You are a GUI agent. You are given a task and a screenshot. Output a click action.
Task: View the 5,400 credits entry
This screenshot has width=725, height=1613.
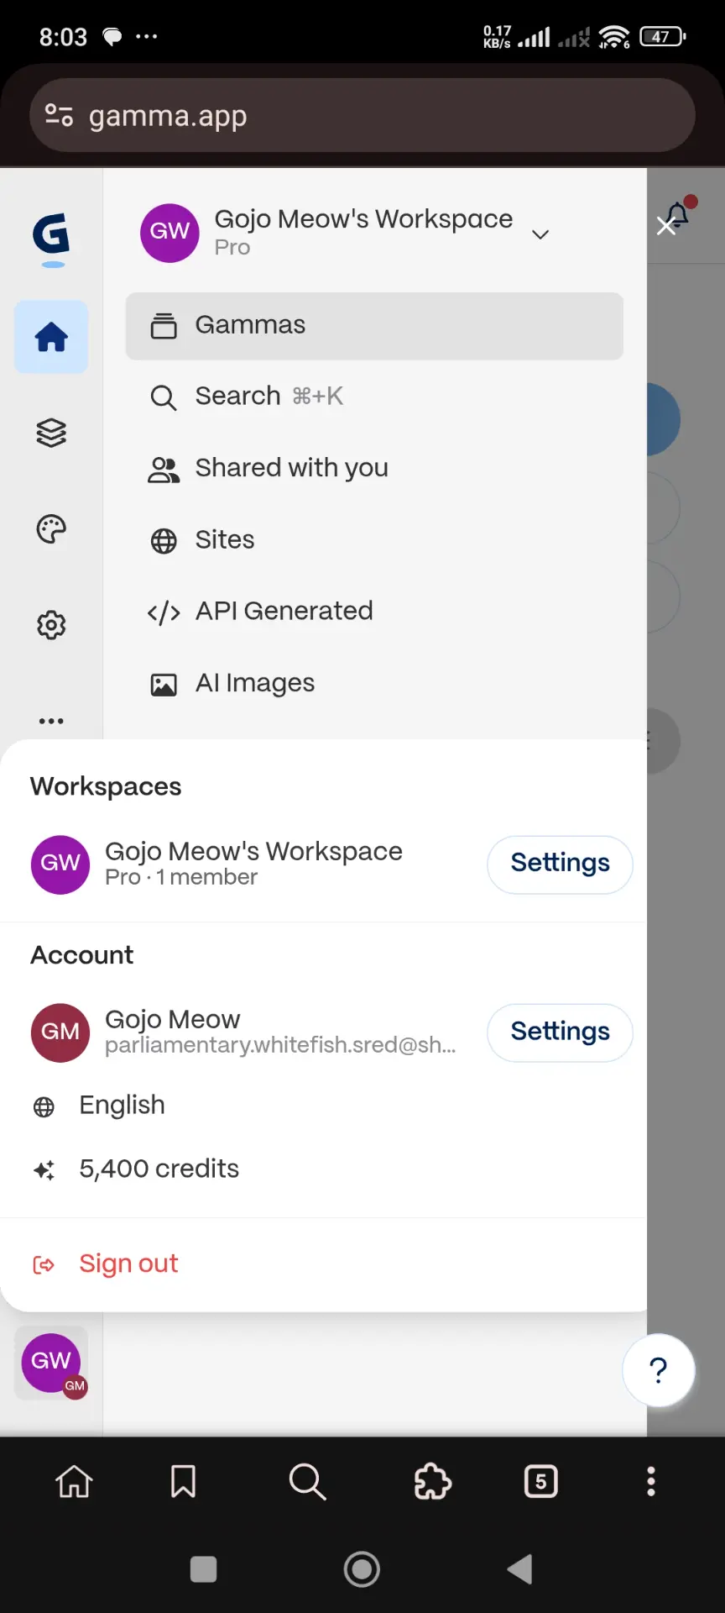click(323, 1169)
